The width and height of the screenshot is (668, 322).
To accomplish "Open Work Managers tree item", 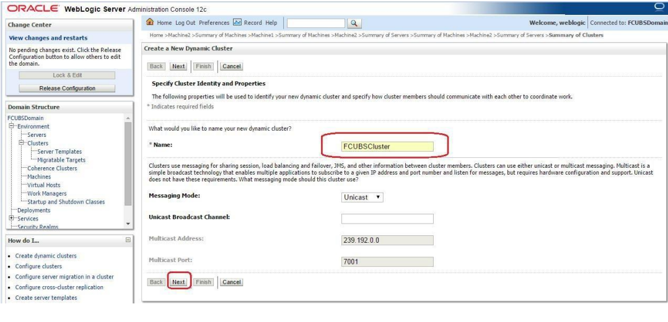I will tap(47, 194).
